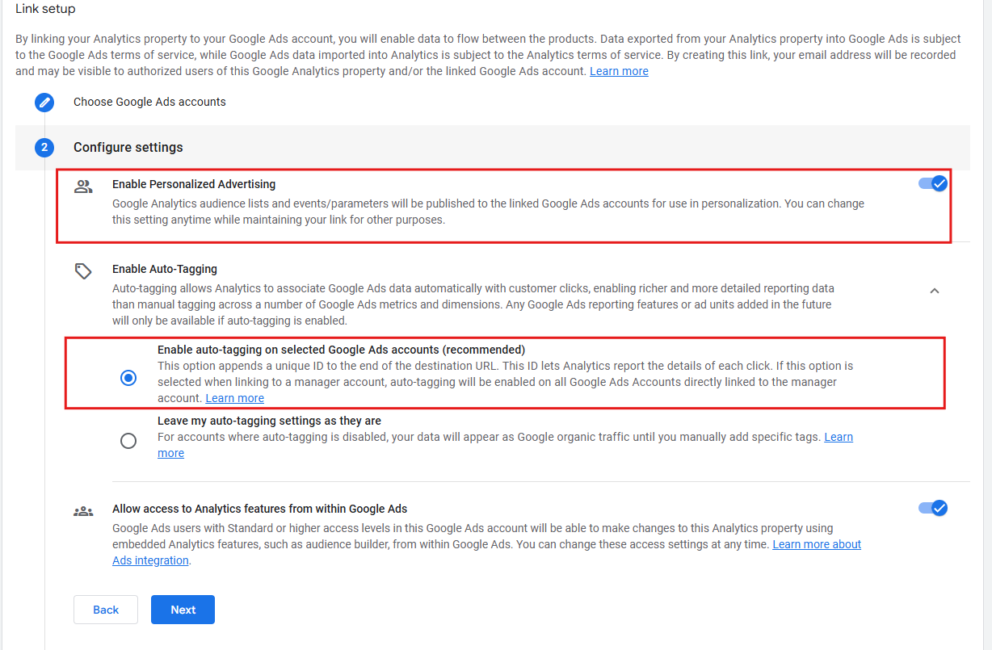992x650 pixels.
Task: Open Learn more link under Enable auto-tagging option
Action: pyautogui.click(x=234, y=398)
